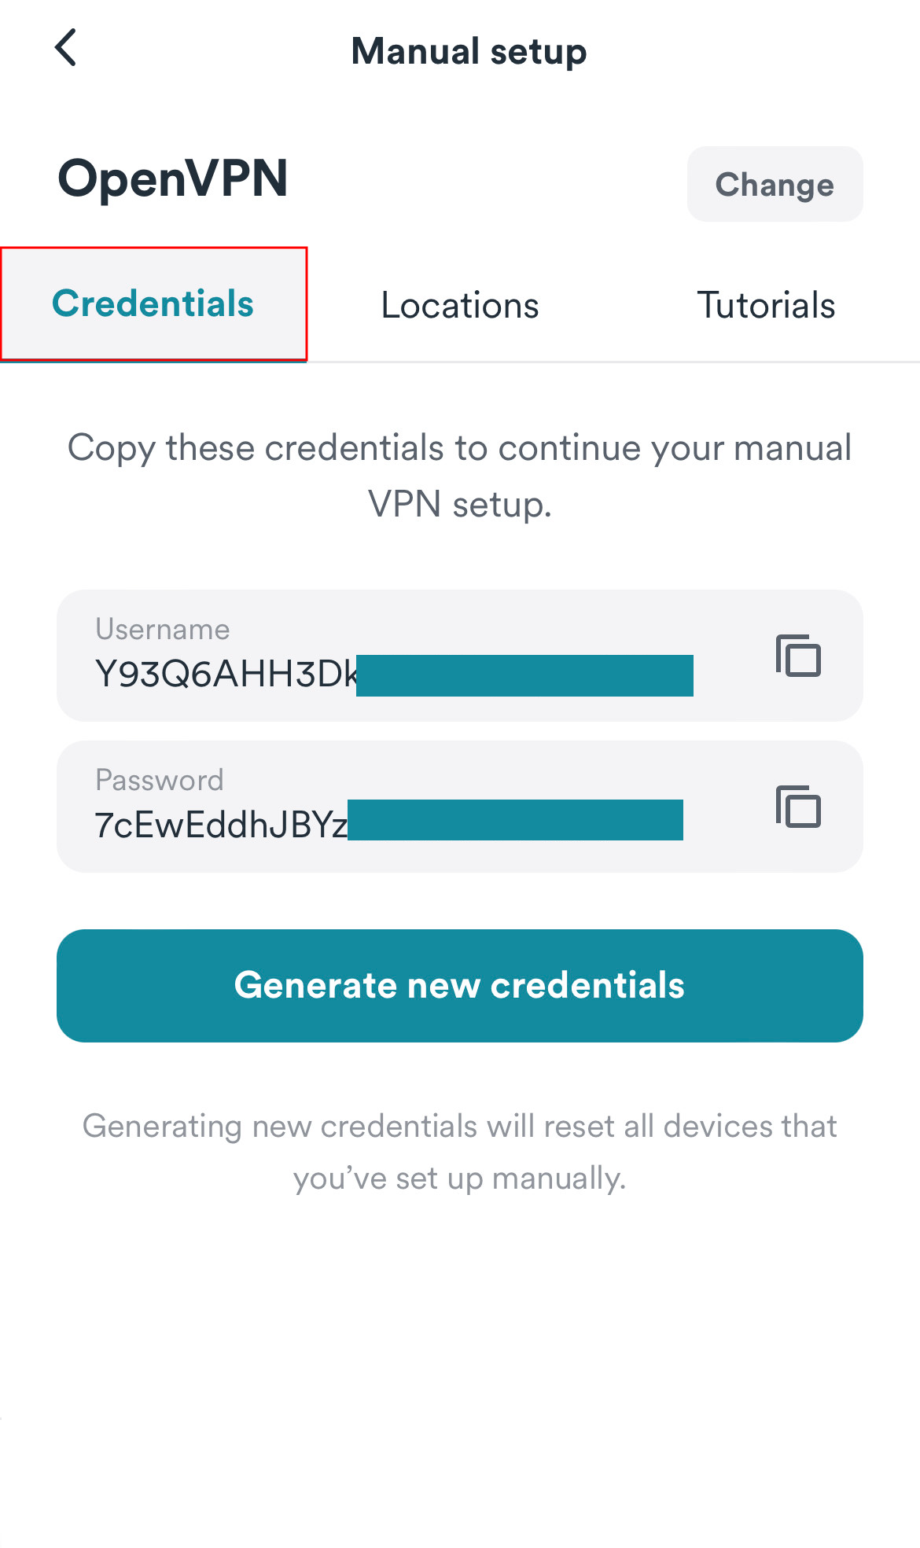The image size is (920, 1548).
Task: Copy the username with its copy icon
Action: (x=798, y=656)
